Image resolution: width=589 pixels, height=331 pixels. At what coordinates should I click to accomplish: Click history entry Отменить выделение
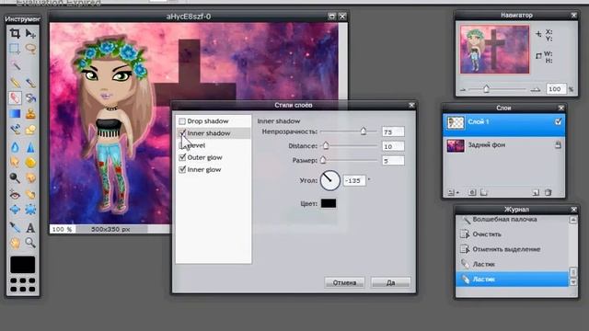point(506,249)
